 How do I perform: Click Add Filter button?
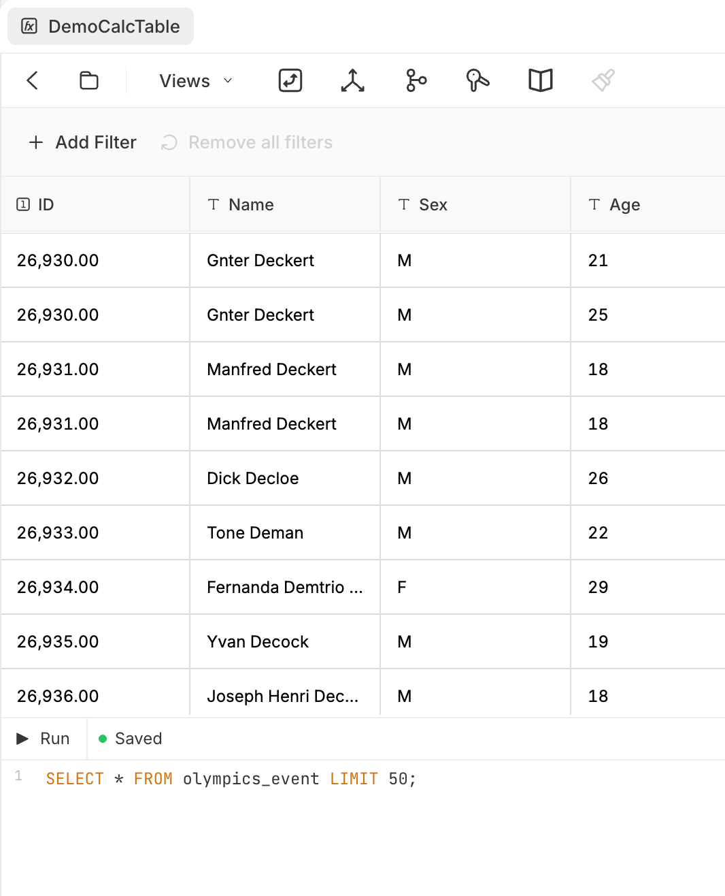pyautogui.click(x=82, y=142)
